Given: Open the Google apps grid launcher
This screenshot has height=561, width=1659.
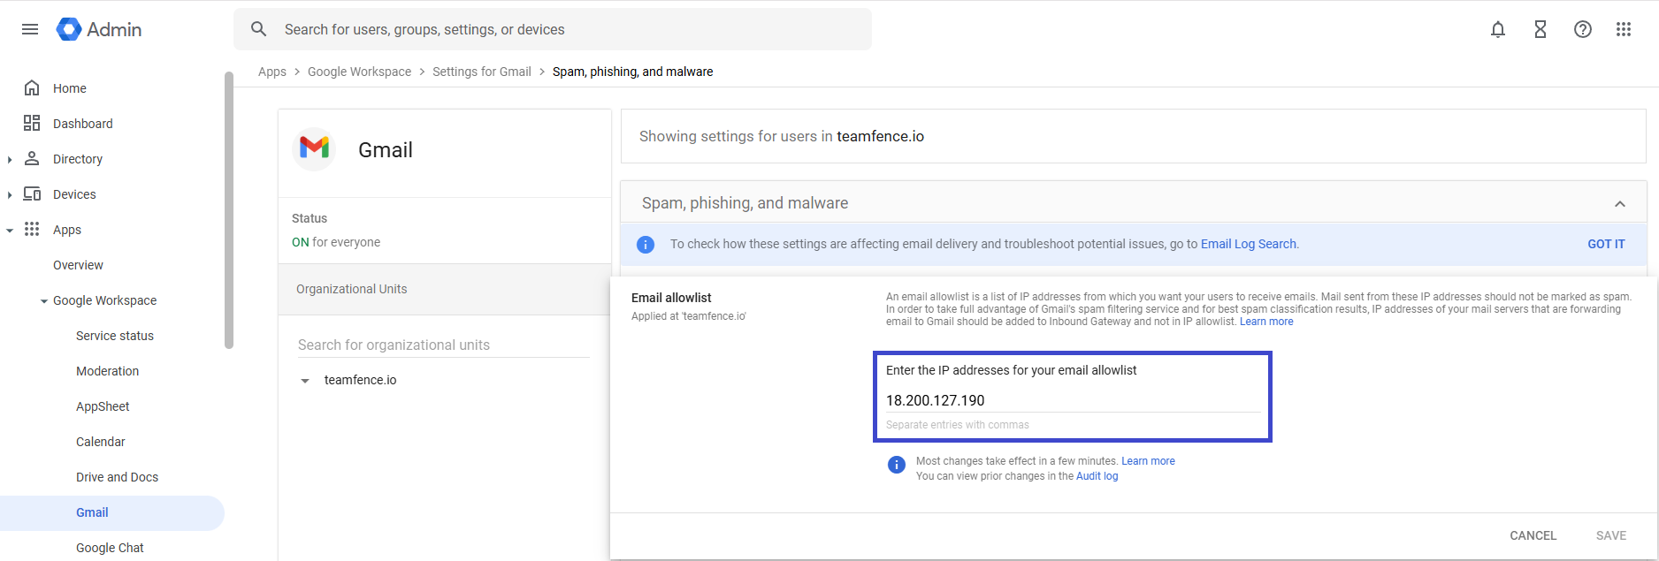Looking at the screenshot, I should click(1623, 29).
